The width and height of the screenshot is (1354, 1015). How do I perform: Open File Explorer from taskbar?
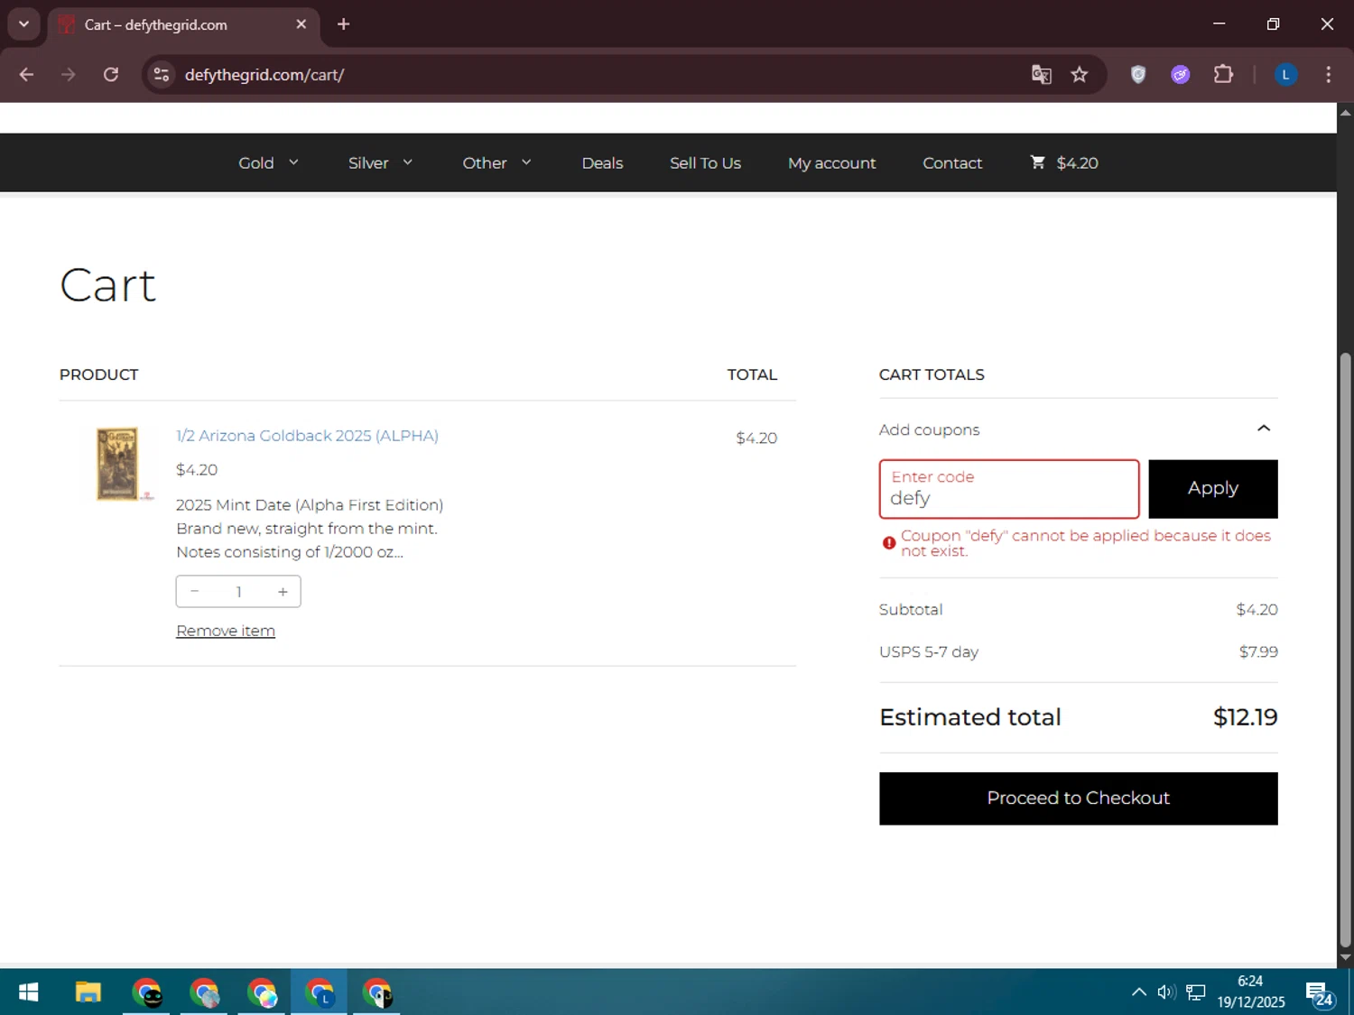click(88, 992)
